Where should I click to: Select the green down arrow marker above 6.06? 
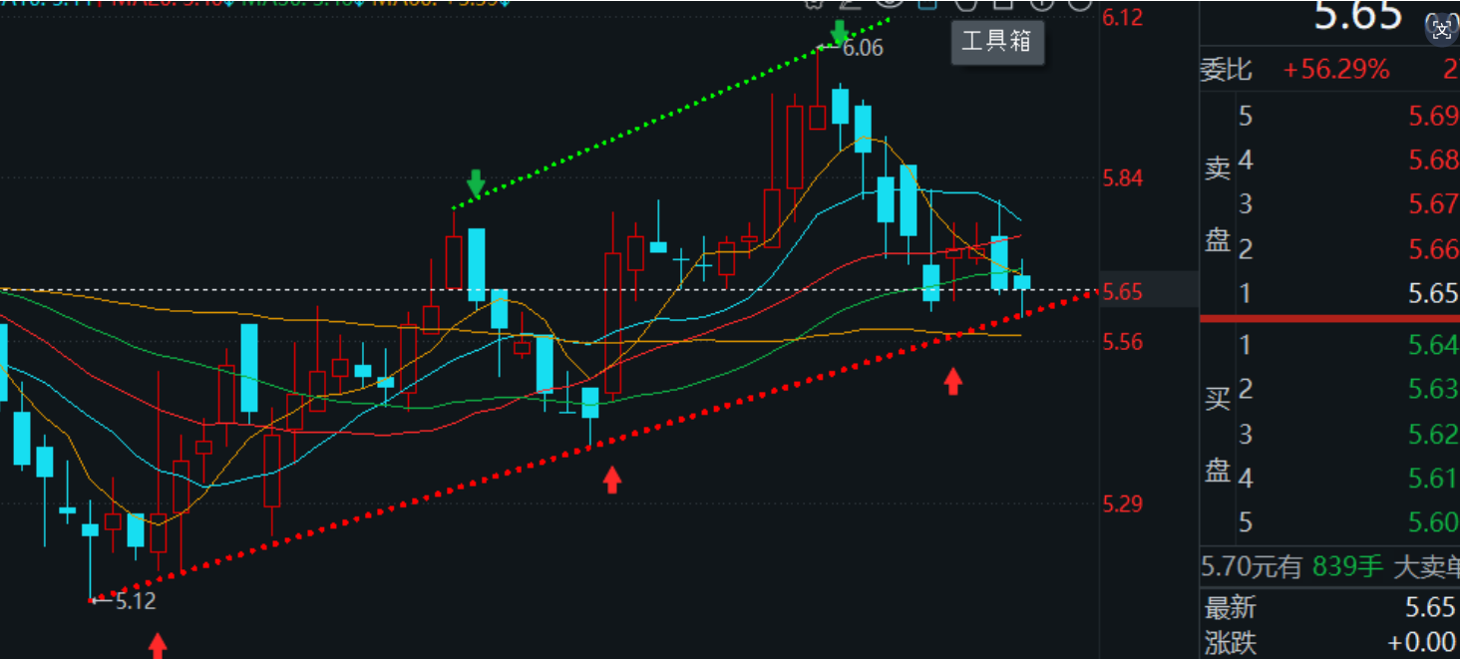click(x=839, y=31)
